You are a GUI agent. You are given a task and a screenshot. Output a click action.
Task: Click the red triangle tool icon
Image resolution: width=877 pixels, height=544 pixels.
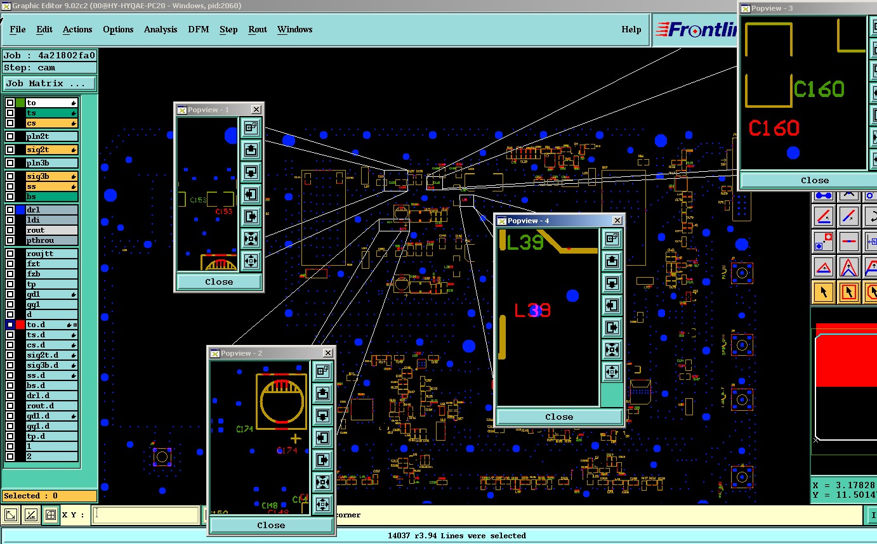coord(824,267)
